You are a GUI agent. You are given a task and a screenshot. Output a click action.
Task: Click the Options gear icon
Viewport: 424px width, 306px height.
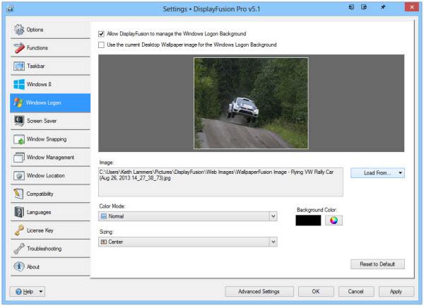[x=19, y=30]
